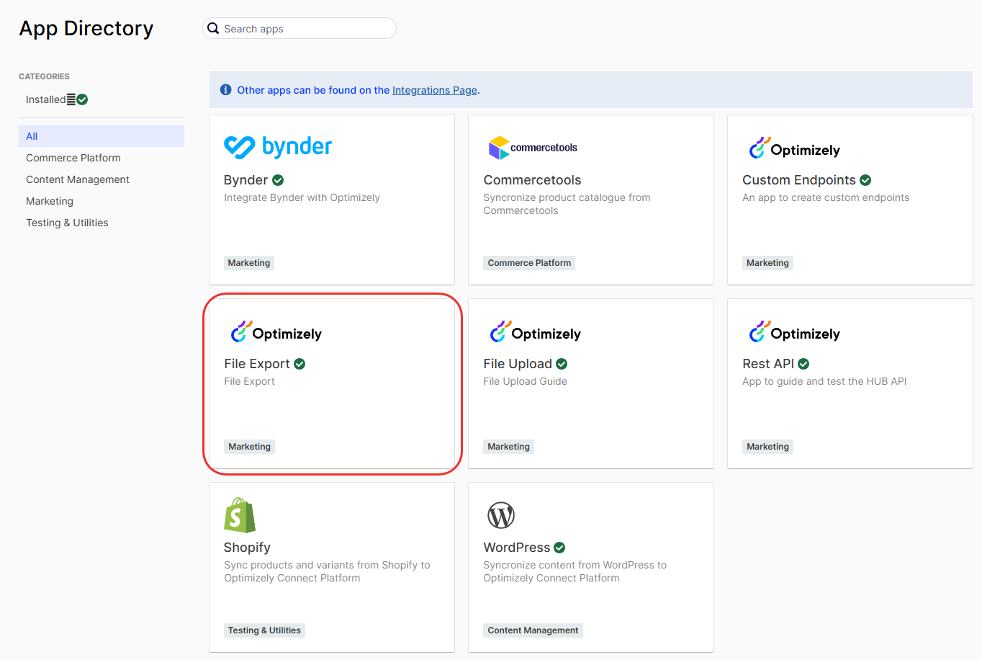Select the All category
Image resolution: width=982 pixels, height=660 pixels.
[102, 136]
